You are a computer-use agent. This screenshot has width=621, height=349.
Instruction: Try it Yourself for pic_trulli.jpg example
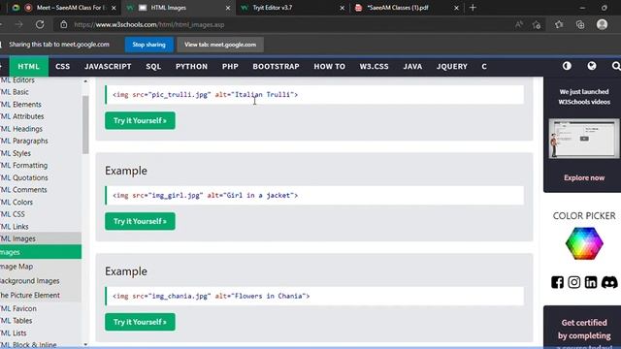coord(140,120)
